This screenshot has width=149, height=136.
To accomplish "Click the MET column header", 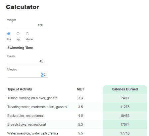I will 80,89.
